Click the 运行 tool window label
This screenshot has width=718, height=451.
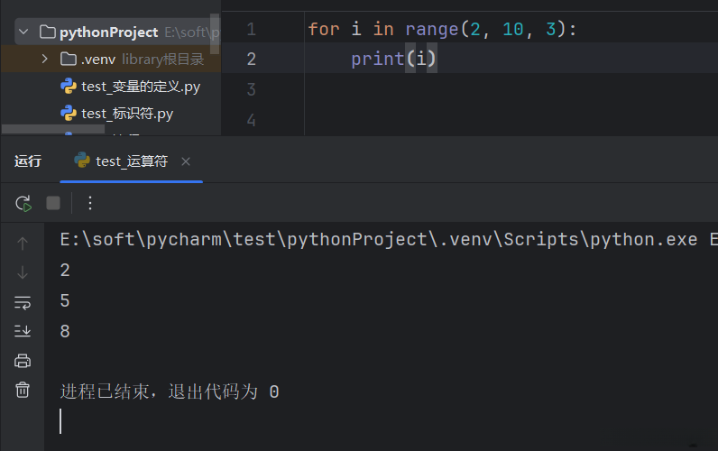click(x=28, y=161)
